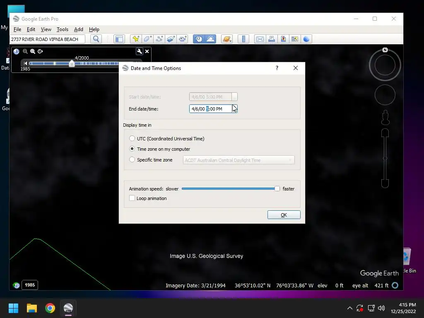This screenshot has height=318, width=424.
Task: Click OK in Date and Time Options
Action: click(x=284, y=215)
